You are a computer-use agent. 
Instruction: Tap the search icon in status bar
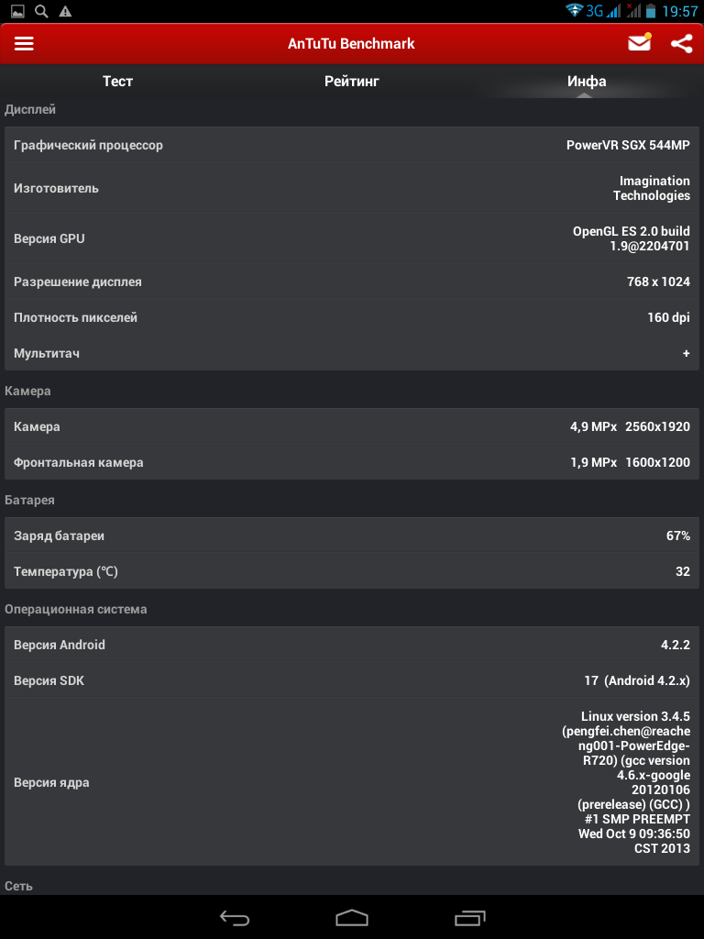point(41,11)
